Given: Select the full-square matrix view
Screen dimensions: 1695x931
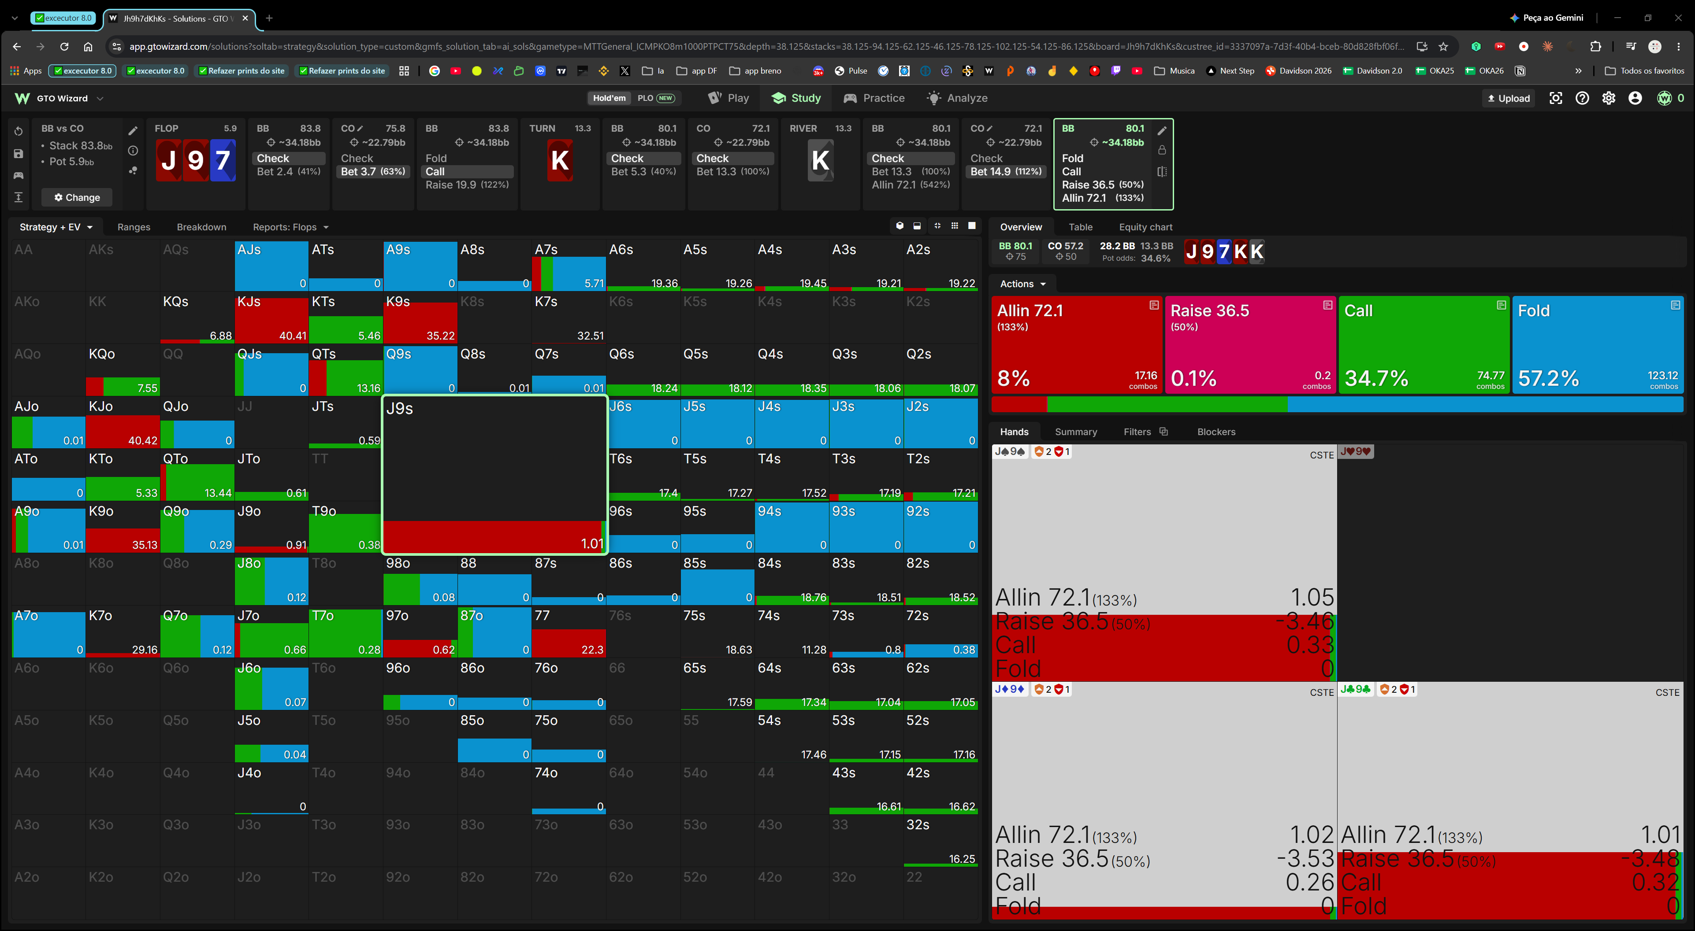Looking at the screenshot, I should [972, 226].
